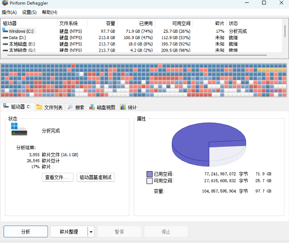Select the 磁盘视图 disk map icon
The height and width of the screenshot is (243, 289).
tap(92, 107)
